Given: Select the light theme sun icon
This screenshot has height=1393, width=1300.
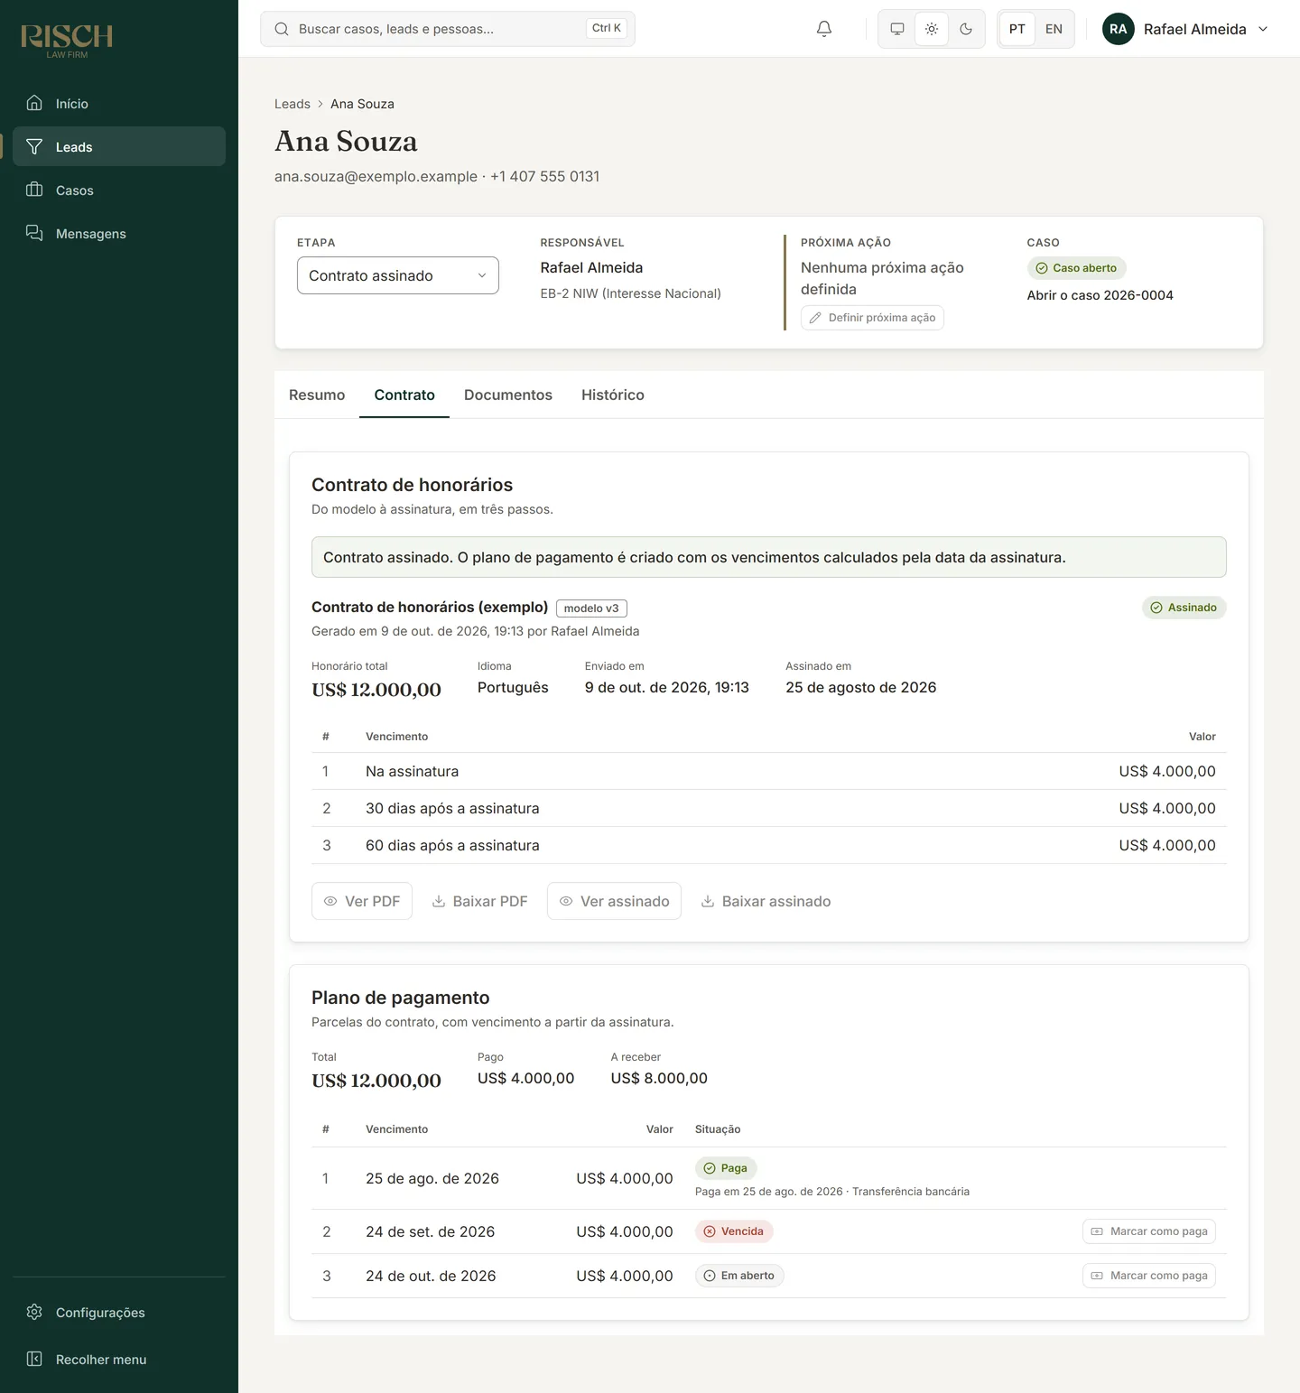Looking at the screenshot, I should 932,29.
